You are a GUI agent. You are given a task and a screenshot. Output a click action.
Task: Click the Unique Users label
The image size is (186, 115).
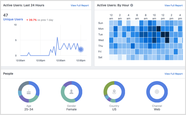[x=13, y=19]
